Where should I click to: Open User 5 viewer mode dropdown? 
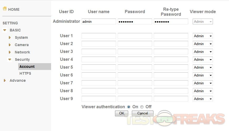click(203, 68)
